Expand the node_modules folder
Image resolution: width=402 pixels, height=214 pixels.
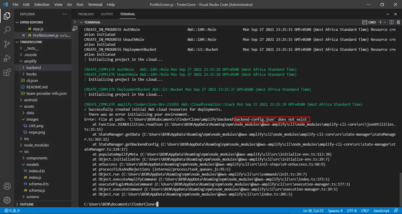tap(43, 145)
